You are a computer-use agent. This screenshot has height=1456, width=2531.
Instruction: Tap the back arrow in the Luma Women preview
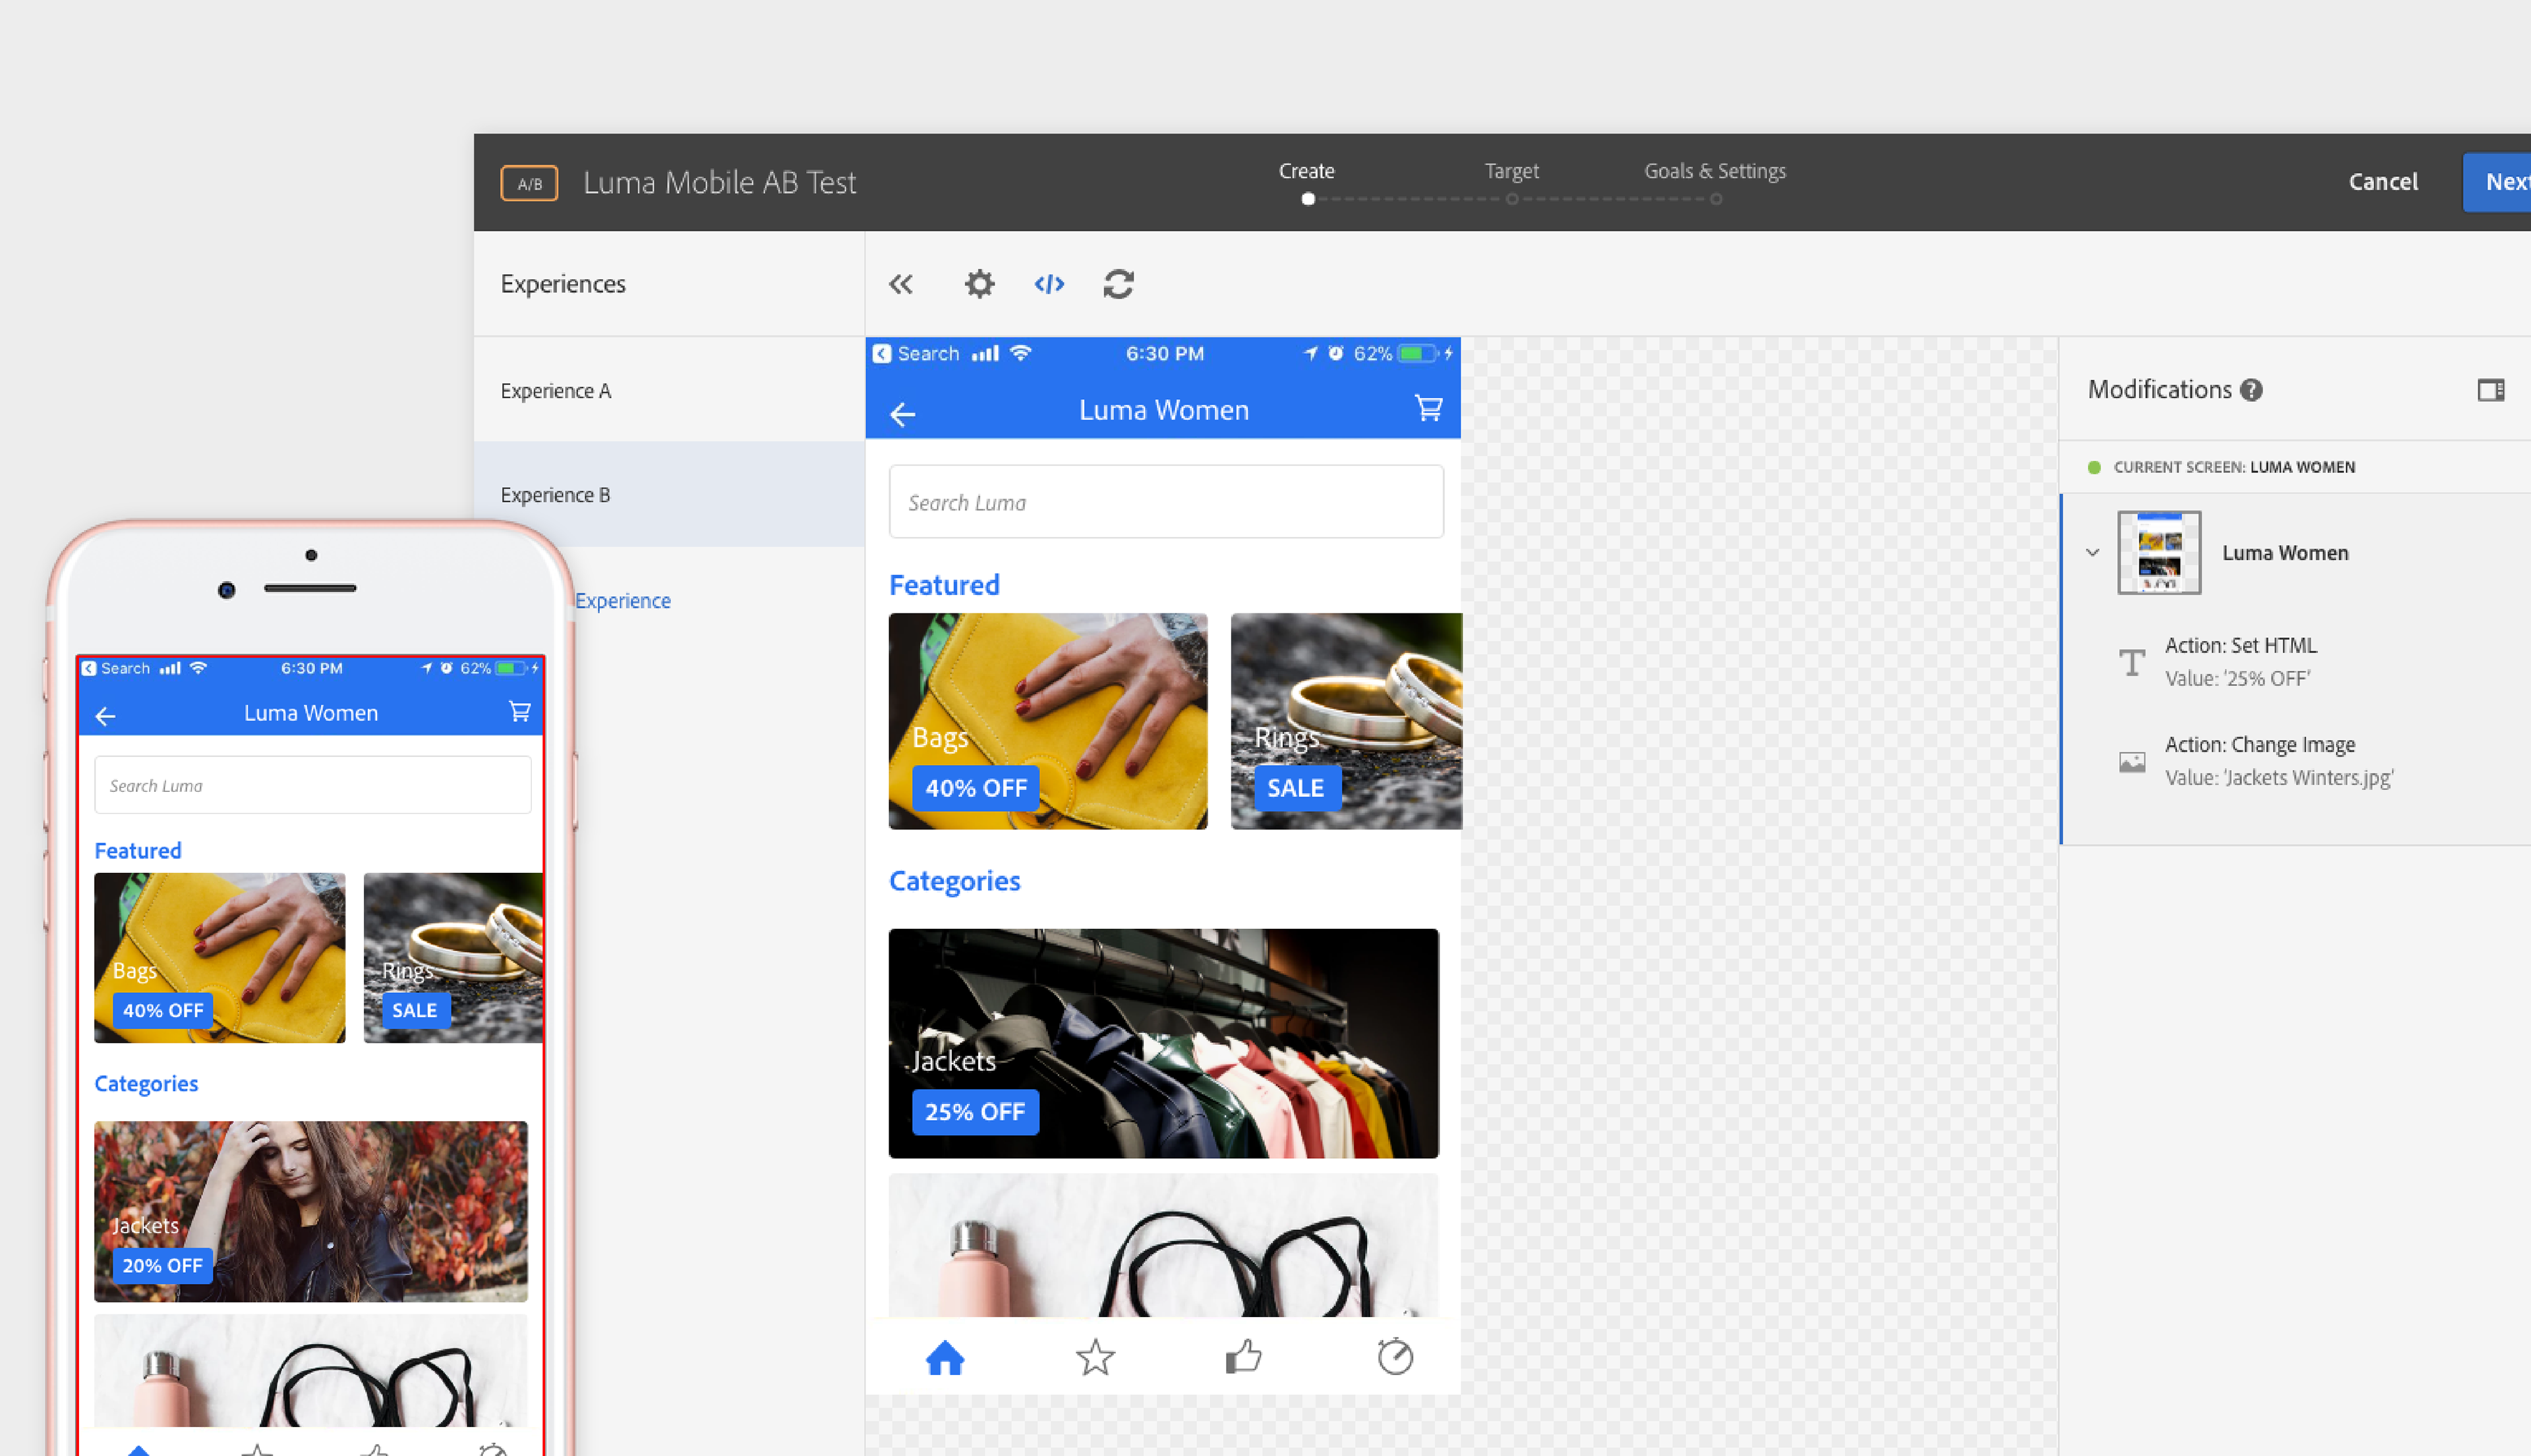point(902,414)
